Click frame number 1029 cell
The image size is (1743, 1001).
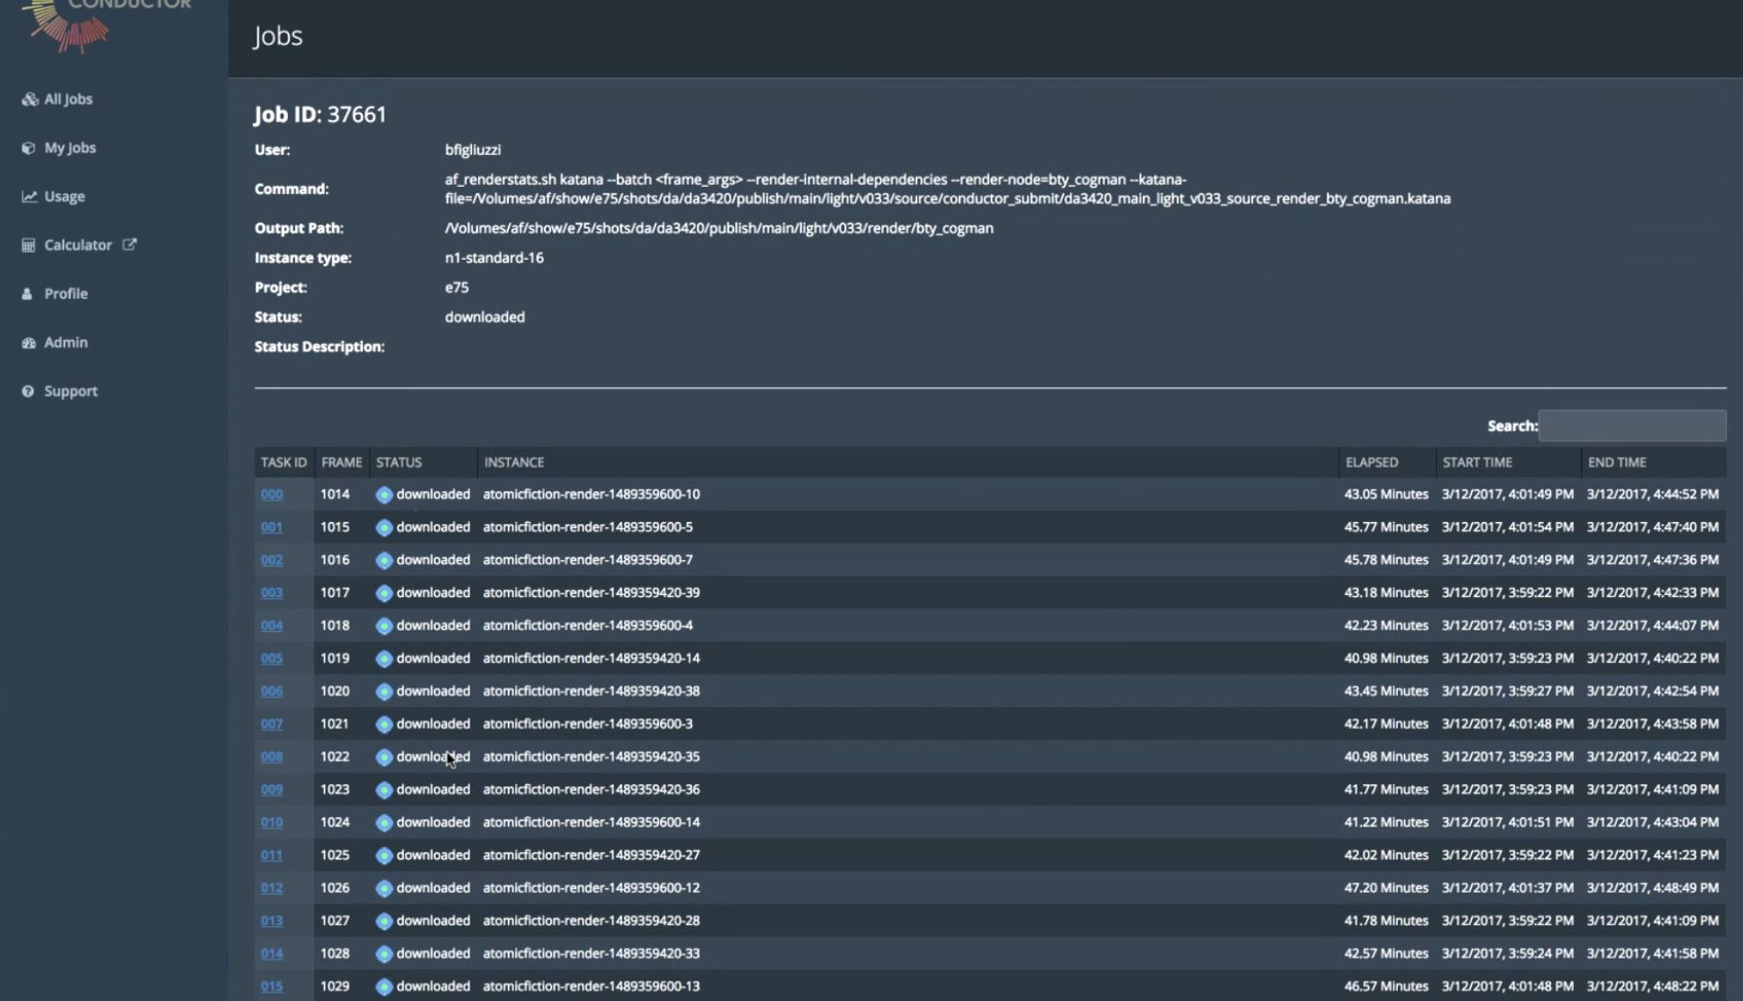pyautogui.click(x=335, y=987)
